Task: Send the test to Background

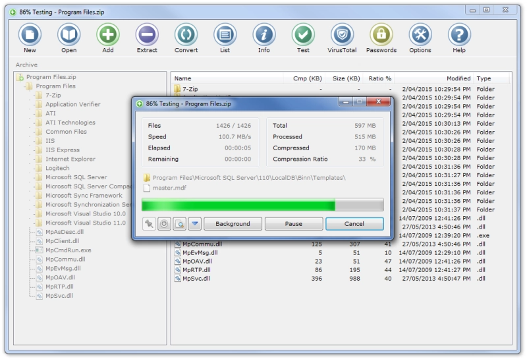Action: tap(233, 224)
